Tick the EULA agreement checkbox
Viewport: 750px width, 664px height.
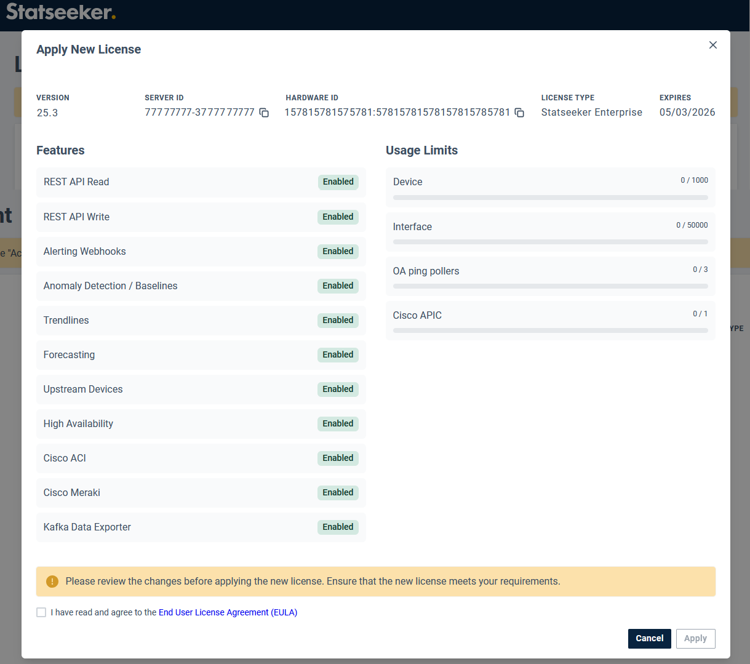point(41,612)
